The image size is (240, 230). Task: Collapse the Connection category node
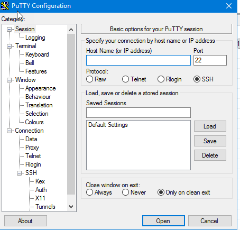[x=9, y=131]
